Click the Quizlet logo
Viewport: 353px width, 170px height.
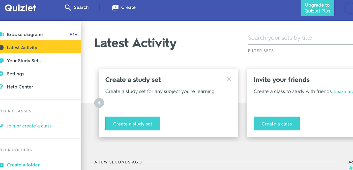(20, 8)
